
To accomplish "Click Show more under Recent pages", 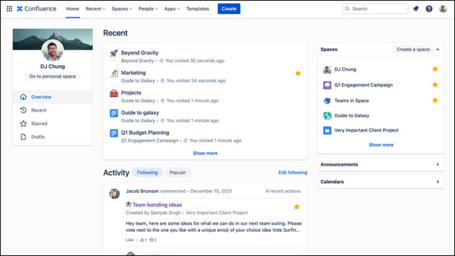I will click(x=205, y=153).
